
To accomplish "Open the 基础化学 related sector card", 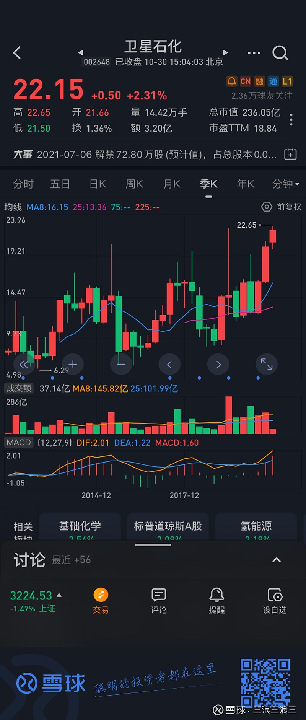I will coord(80,526).
